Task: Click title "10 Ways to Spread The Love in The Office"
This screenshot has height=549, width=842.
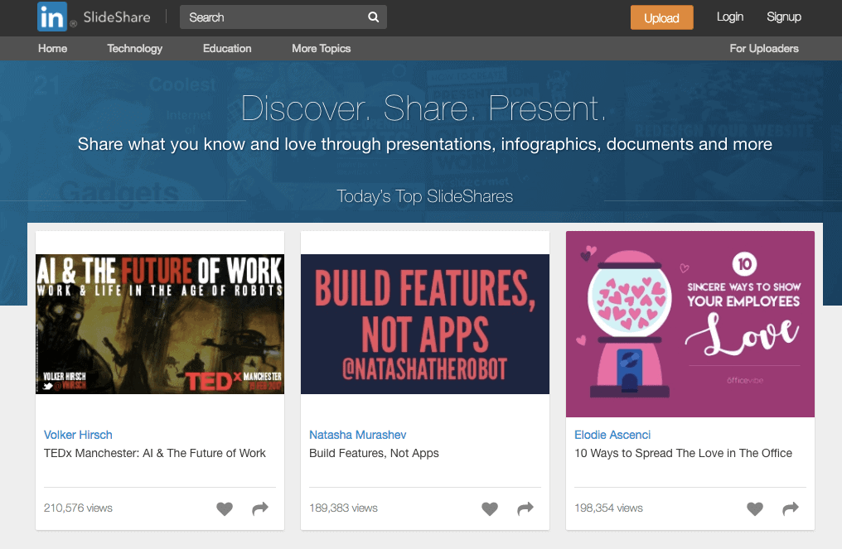Action: tap(684, 453)
